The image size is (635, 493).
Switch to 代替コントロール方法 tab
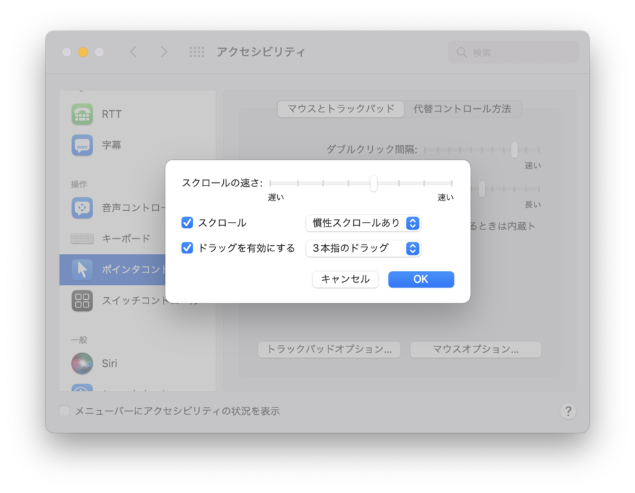coord(462,109)
